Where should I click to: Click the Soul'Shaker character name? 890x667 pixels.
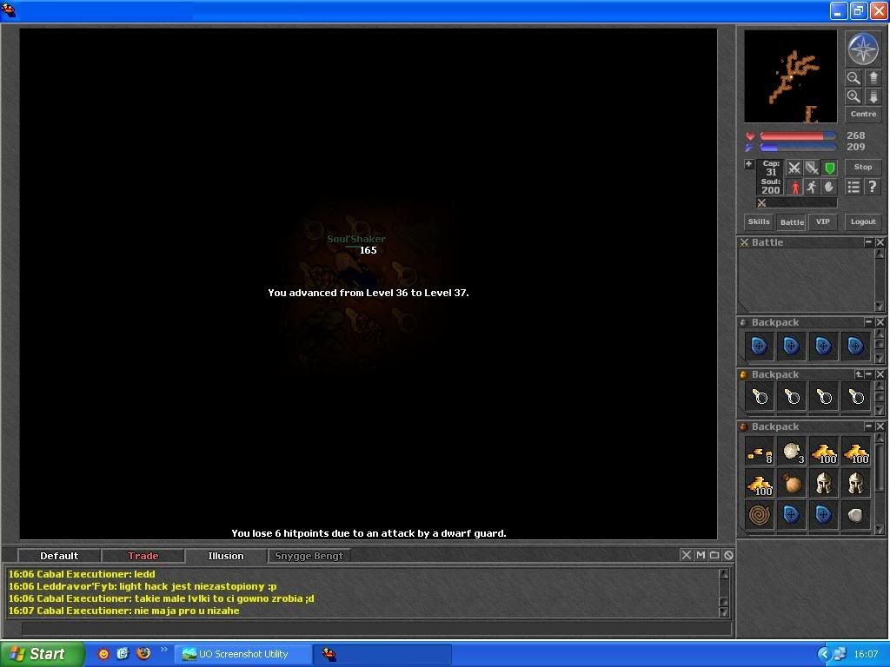pos(355,239)
